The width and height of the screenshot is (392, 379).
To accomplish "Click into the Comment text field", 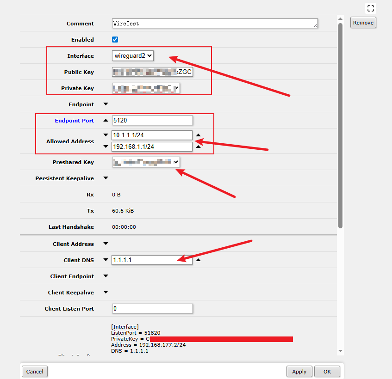I will 214,24.
